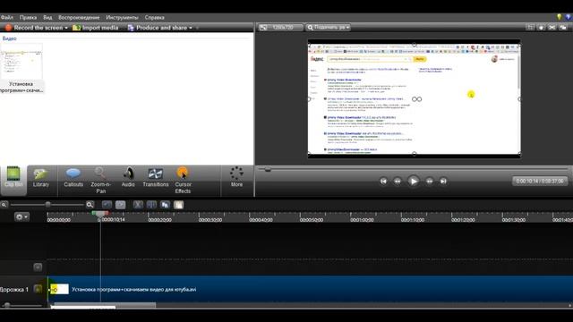Open the preview zoom fit dropdown
573x322 pixels.
329,28
